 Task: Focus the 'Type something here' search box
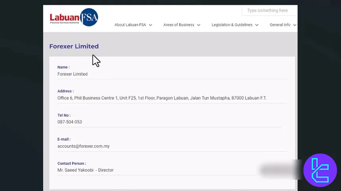(x=269, y=11)
